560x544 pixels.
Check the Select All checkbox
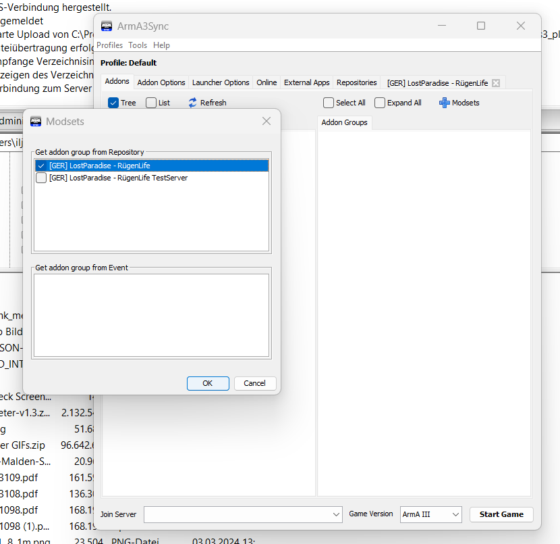tap(328, 103)
